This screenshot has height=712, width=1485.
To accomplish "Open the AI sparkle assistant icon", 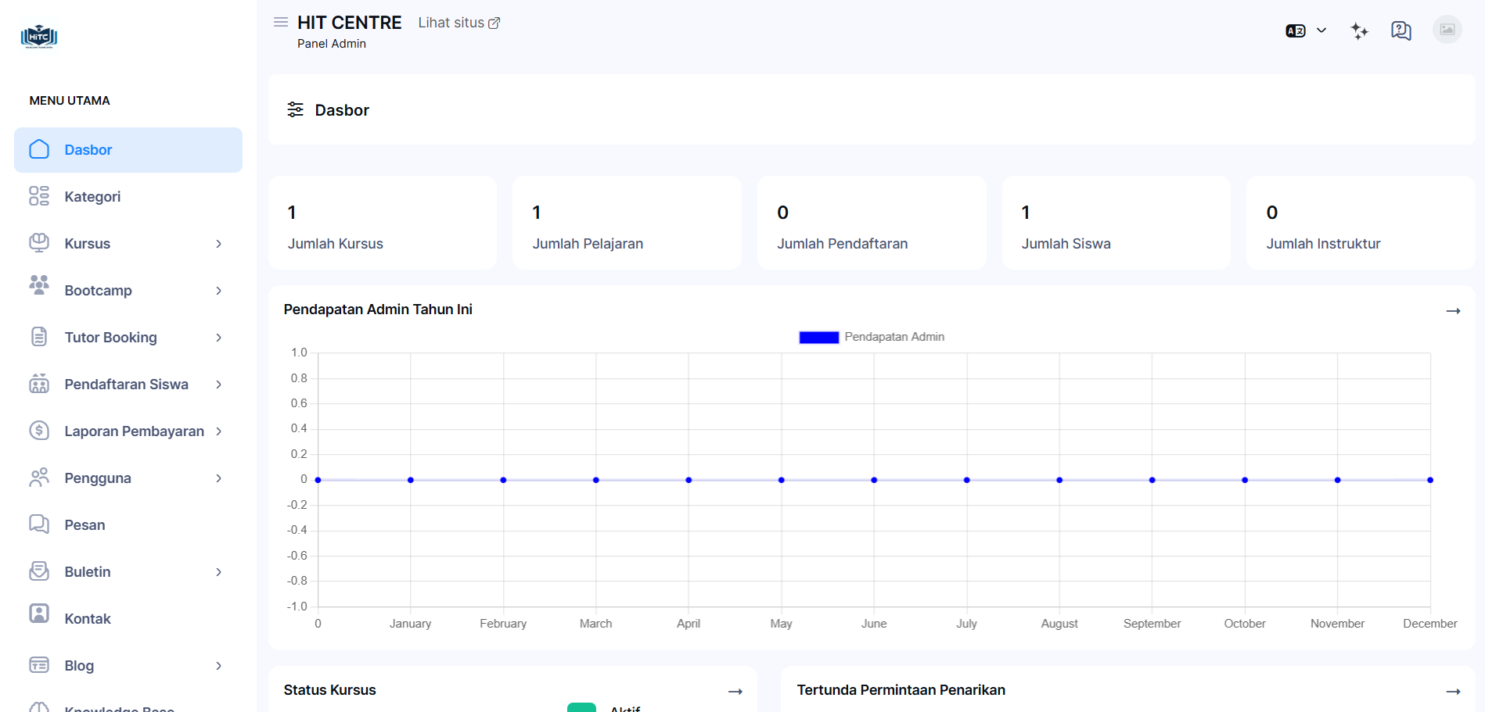I will 1359,30.
